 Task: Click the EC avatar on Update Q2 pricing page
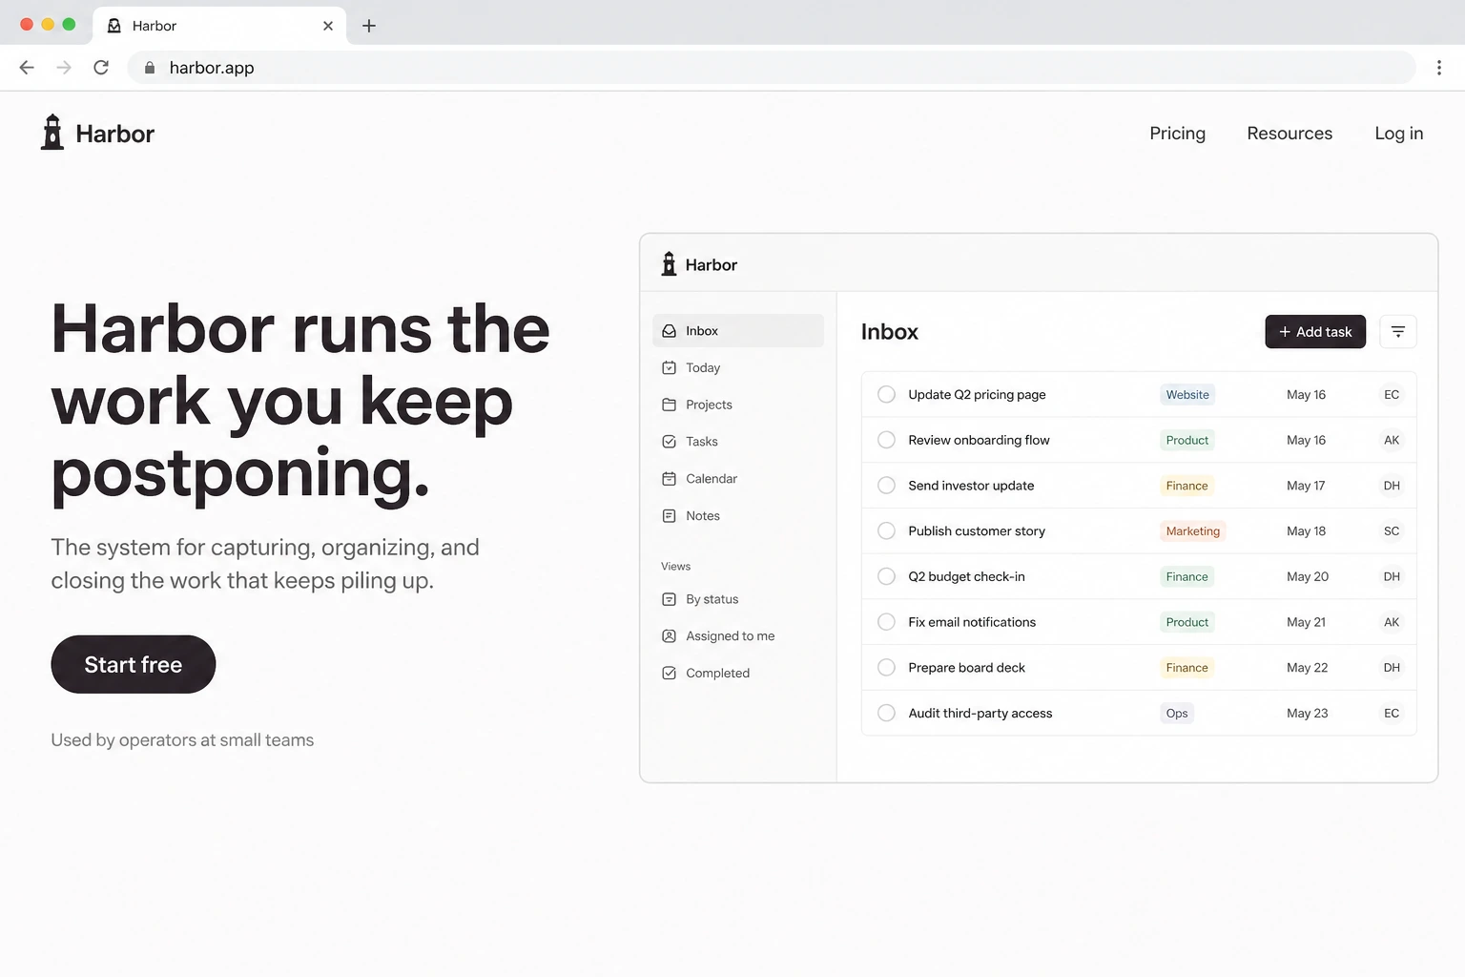(1392, 395)
